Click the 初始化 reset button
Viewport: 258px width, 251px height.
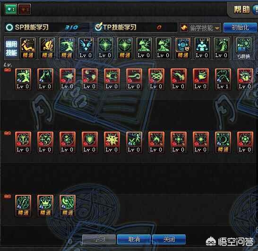click(240, 27)
